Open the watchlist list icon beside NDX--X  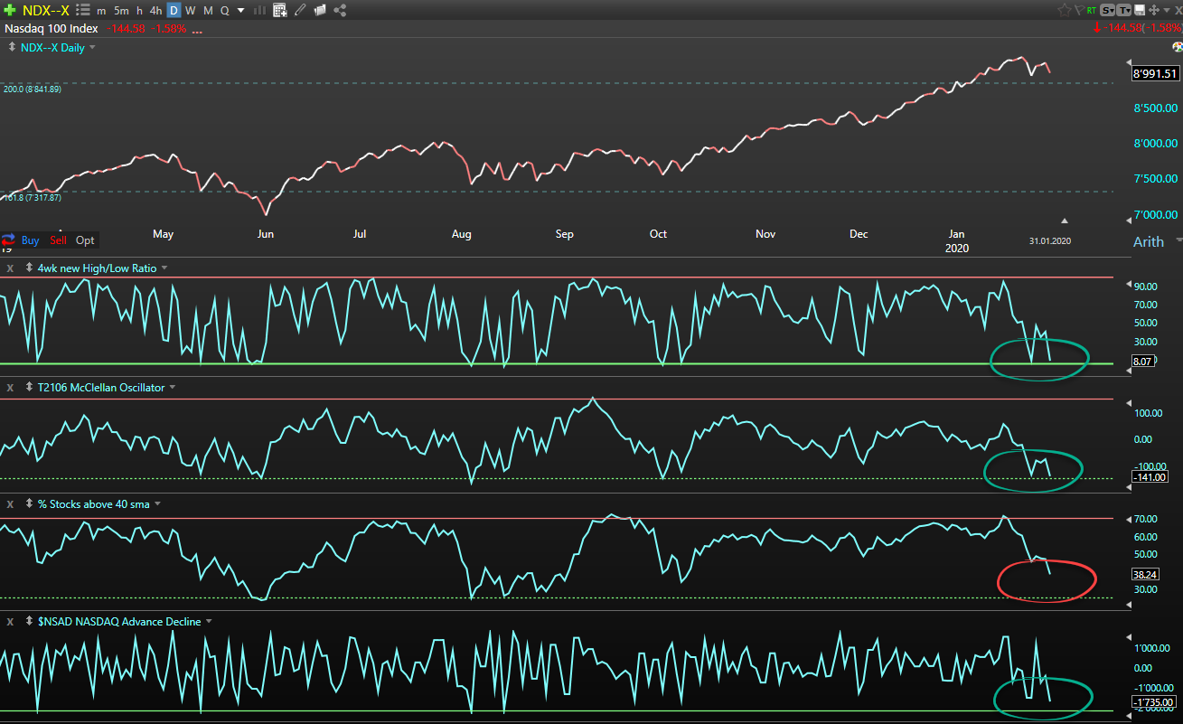[x=83, y=10]
